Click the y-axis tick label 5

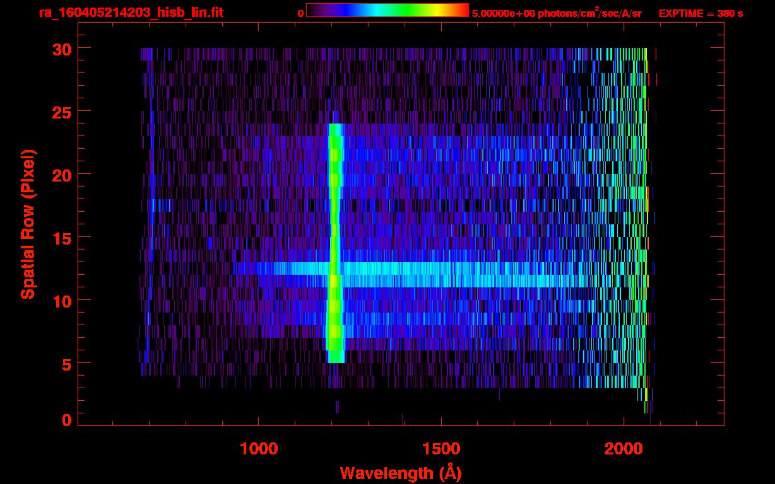click(68, 364)
